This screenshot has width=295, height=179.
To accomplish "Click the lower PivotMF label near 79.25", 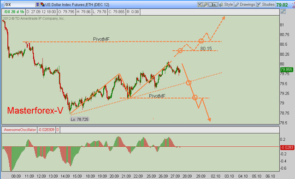I will tap(157, 96).
